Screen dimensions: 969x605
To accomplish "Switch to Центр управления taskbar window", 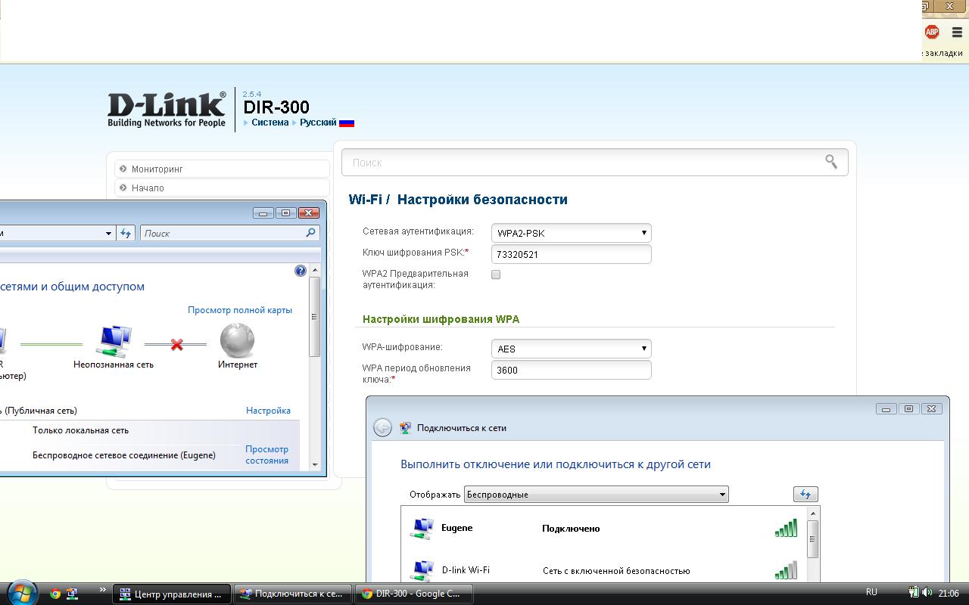I will pyautogui.click(x=172, y=594).
